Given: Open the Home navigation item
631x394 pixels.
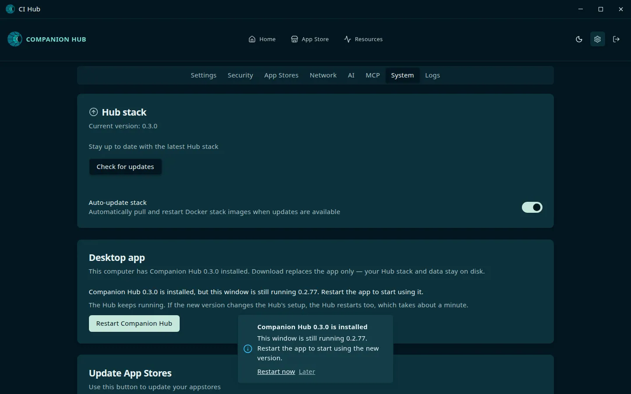Looking at the screenshot, I should click(262, 39).
